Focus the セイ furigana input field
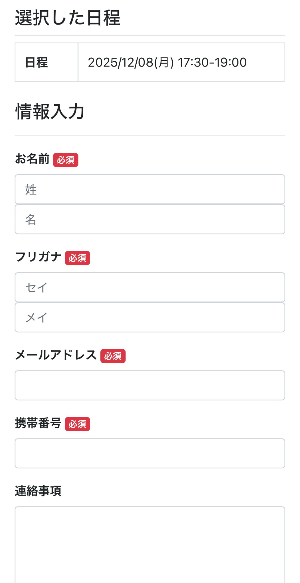Screen dimensions: 300x583 (x=150, y=287)
